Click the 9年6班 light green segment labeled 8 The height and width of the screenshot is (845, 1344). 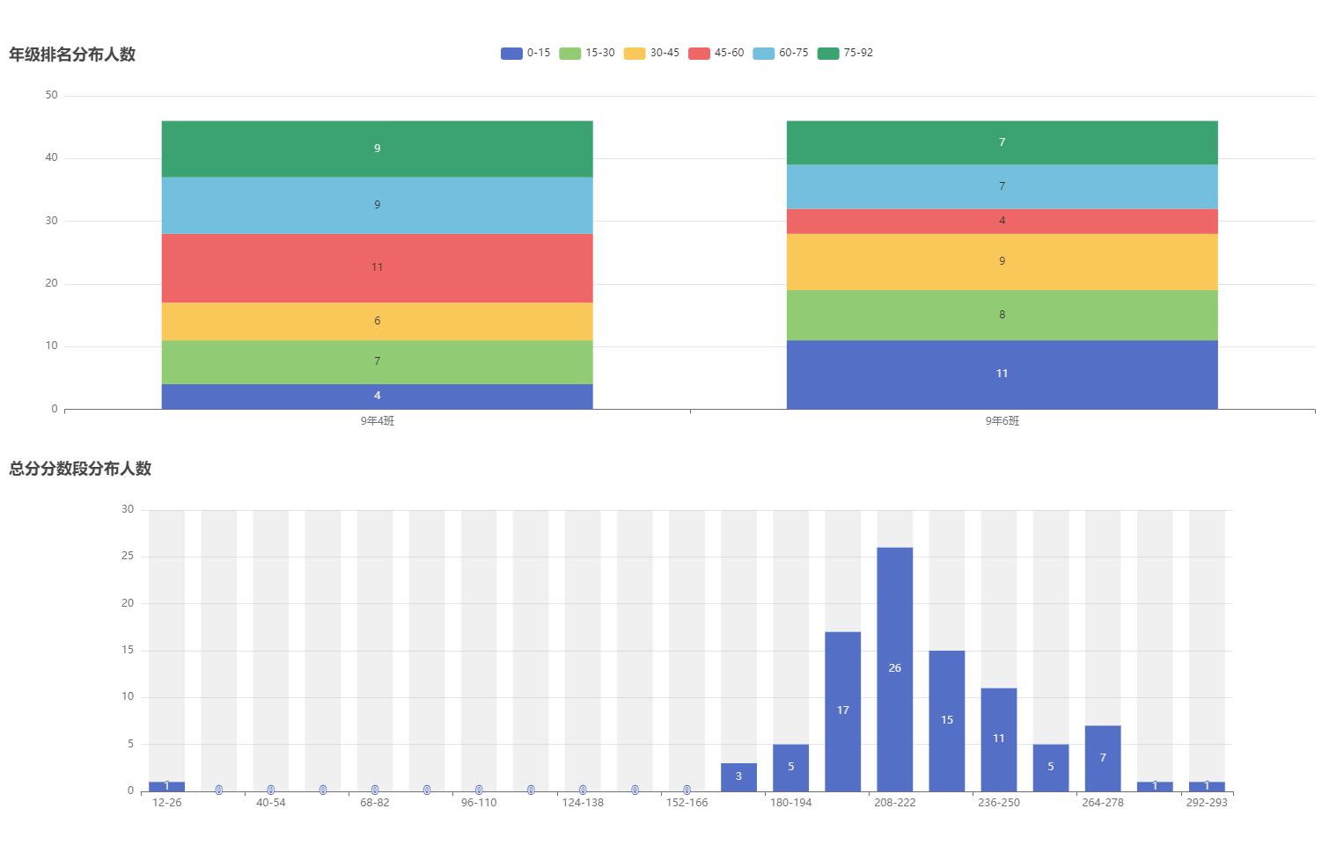pyautogui.click(x=1002, y=315)
